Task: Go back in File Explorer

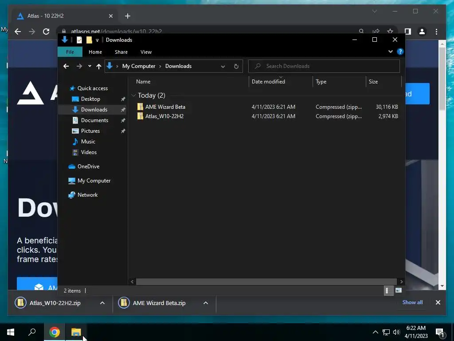Action: pos(66,66)
